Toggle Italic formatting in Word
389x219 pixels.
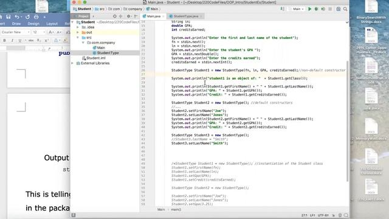(12, 41)
